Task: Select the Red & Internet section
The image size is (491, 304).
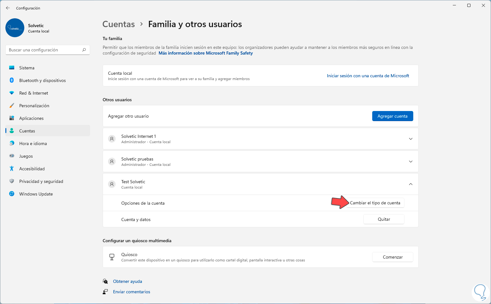Action: [x=33, y=93]
